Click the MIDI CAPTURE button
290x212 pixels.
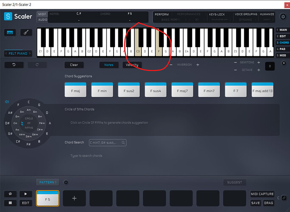click(x=262, y=194)
